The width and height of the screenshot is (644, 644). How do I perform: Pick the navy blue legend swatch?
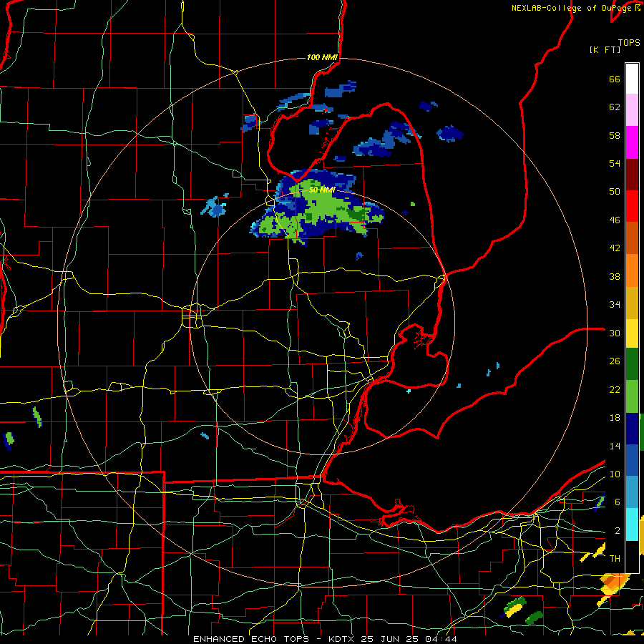click(x=632, y=429)
